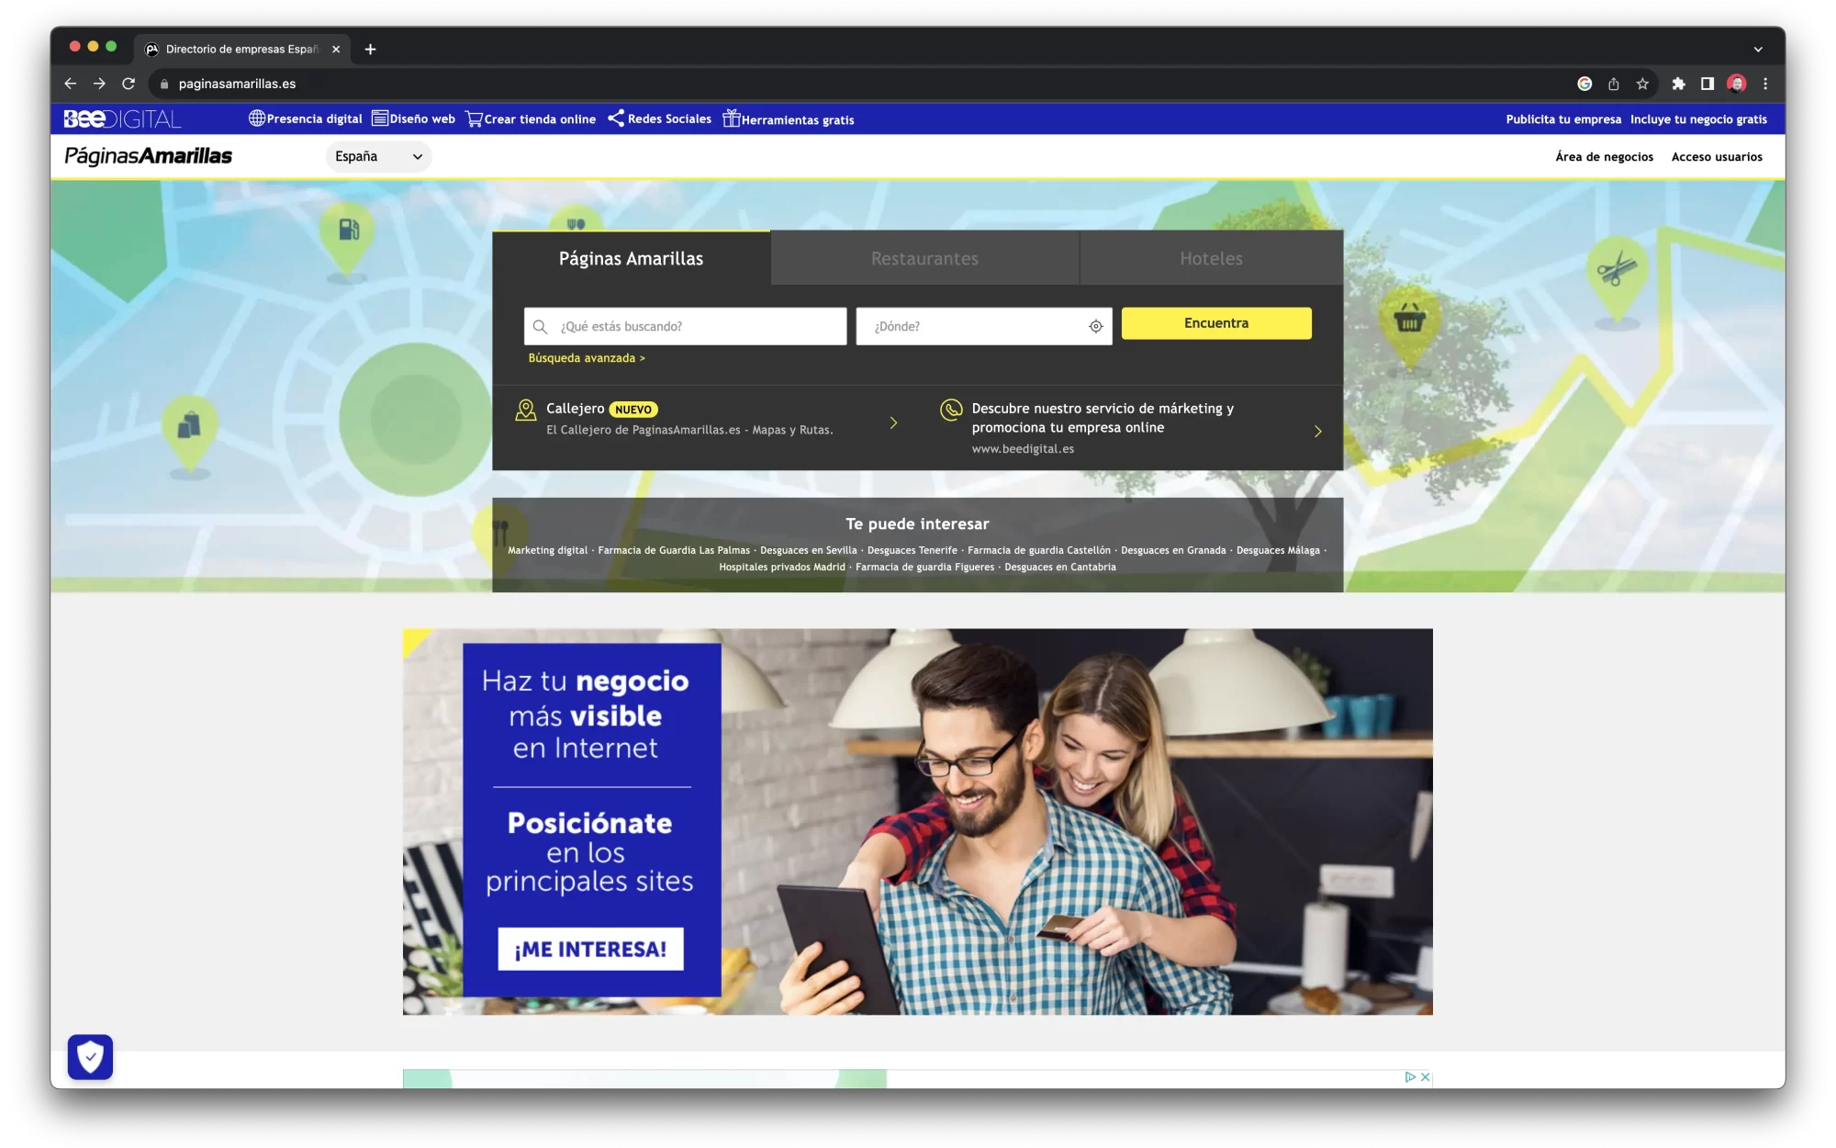Use my location crosshair icon

click(1095, 326)
